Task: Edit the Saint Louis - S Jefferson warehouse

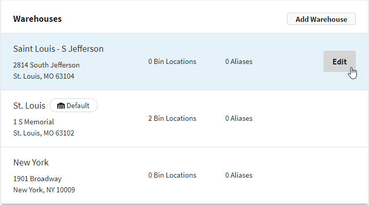Action: pyautogui.click(x=339, y=61)
